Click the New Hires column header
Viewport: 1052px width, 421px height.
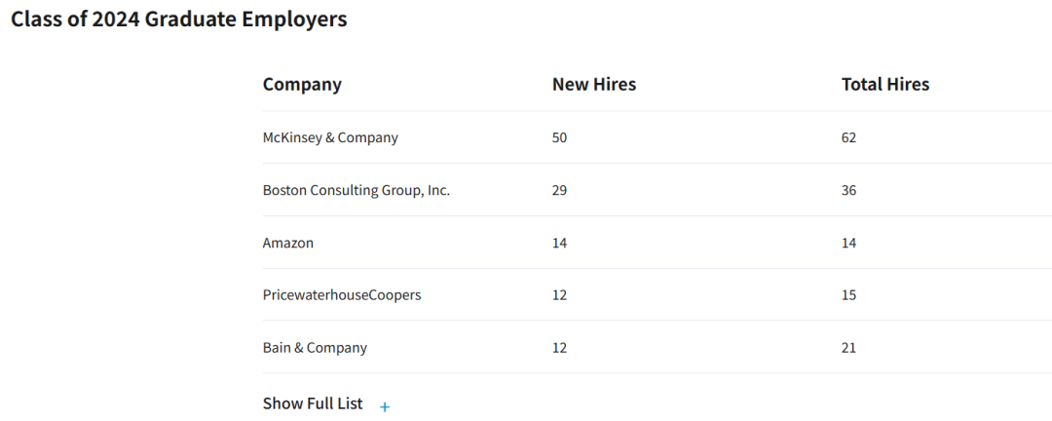click(594, 85)
